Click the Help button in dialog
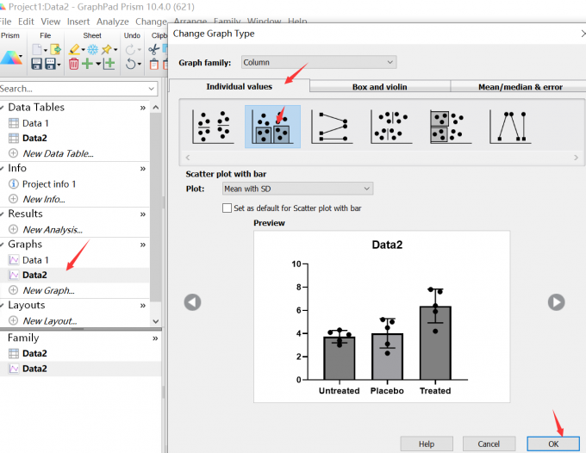Image resolution: width=586 pixels, height=453 pixels. [427, 444]
